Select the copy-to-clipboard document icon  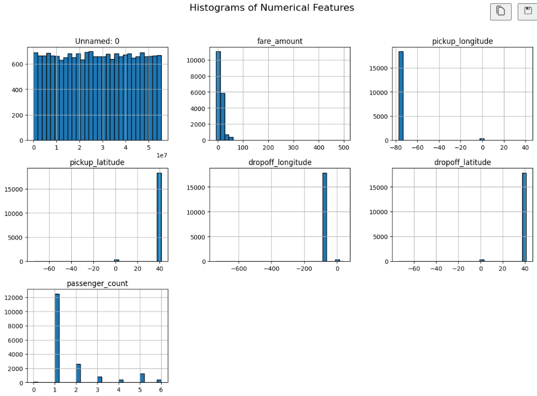[x=500, y=12]
